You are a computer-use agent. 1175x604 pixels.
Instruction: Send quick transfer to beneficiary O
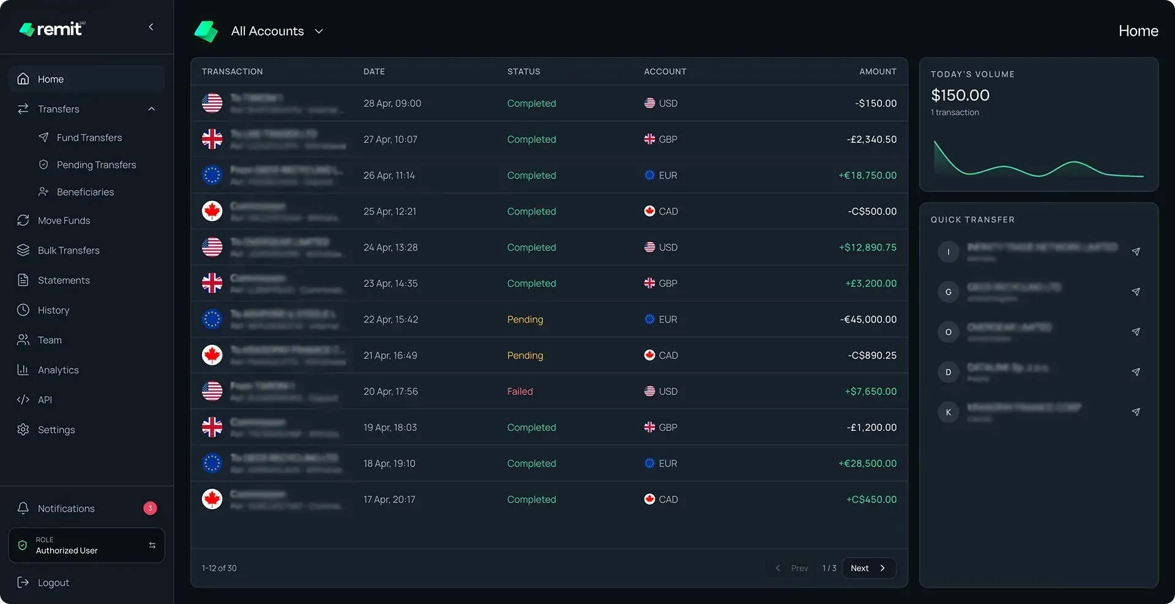(x=1136, y=332)
